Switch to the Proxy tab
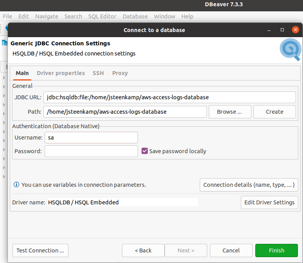 click(x=120, y=73)
